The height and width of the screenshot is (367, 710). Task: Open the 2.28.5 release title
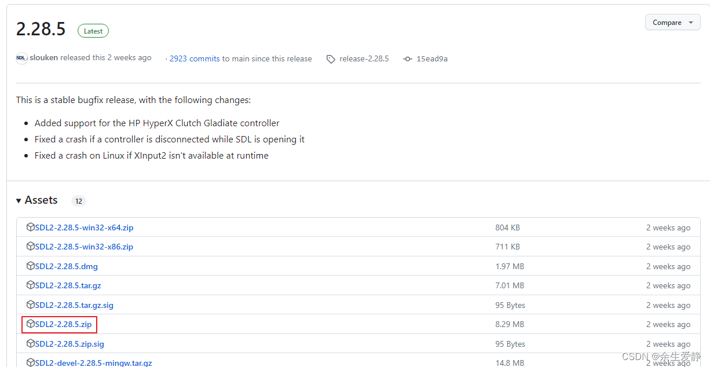pyautogui.click(x=41, y=29)
